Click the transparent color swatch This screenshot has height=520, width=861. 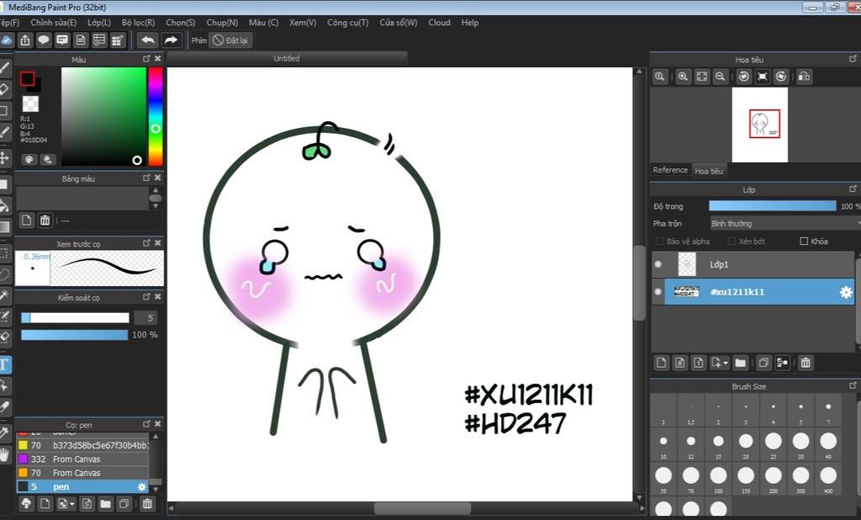[x=30, y=103]
